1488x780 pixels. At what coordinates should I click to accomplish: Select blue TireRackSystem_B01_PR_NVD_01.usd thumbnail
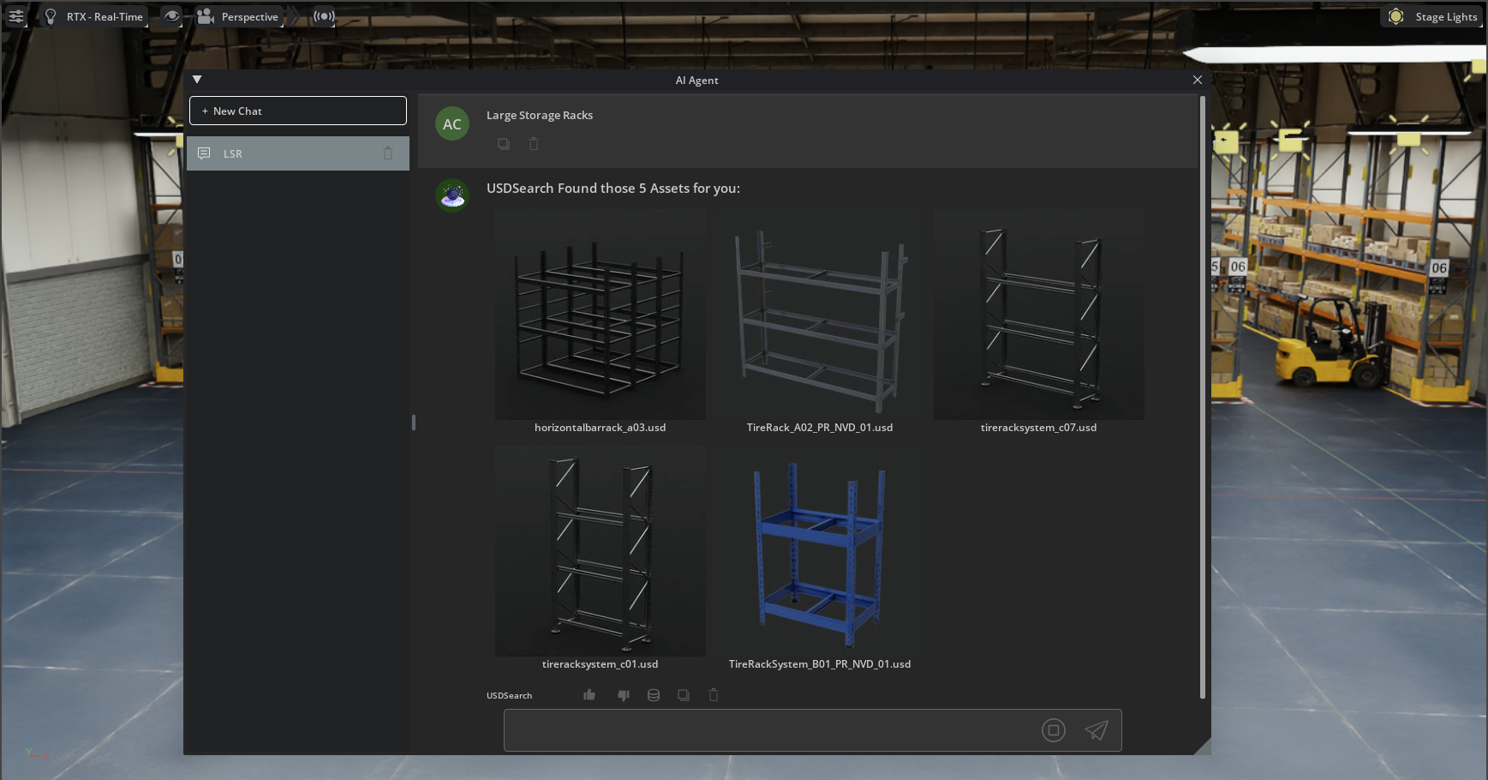coord(820,551)
